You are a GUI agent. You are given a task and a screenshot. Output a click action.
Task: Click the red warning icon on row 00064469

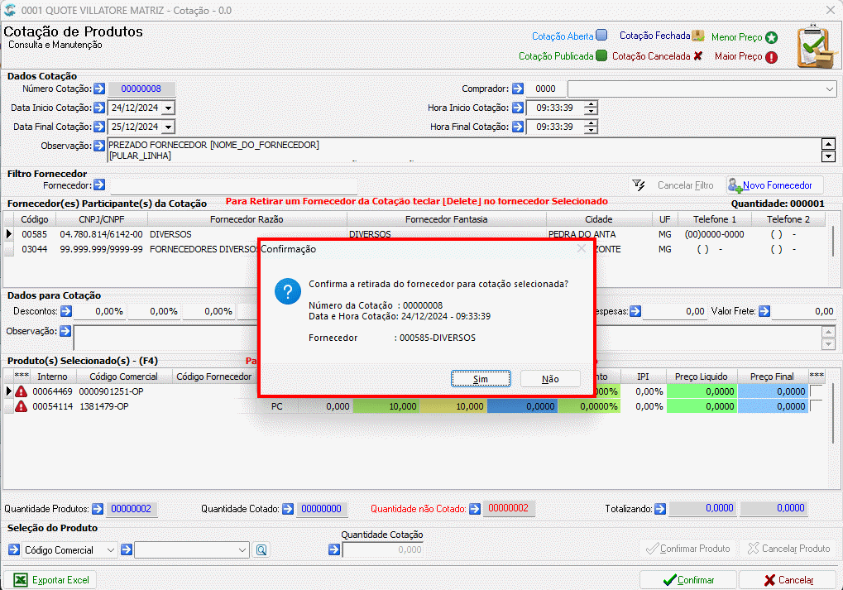pos(21,391)
